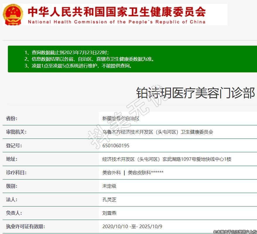Viewport: 257px width, 234px height.
Task: Click the national emblem logo
Action: point(13,14)
